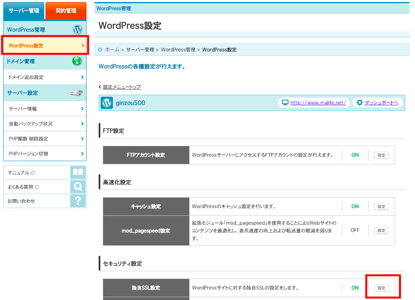Image resolution: width=415 pixels, height=300 pixels.
Task: Click the WordPress管理 breadcrumb text
Action: (x=178, y=50)
